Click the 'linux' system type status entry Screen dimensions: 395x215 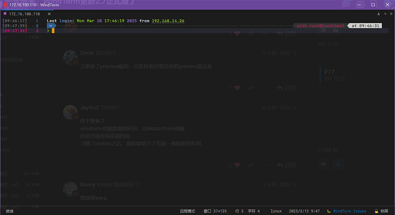[x=276, y=211]
